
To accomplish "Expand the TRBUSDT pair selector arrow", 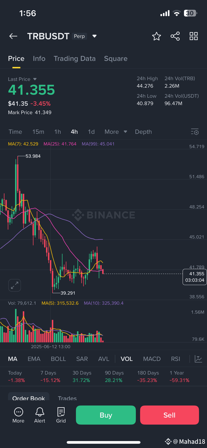I will pos(94,36).
